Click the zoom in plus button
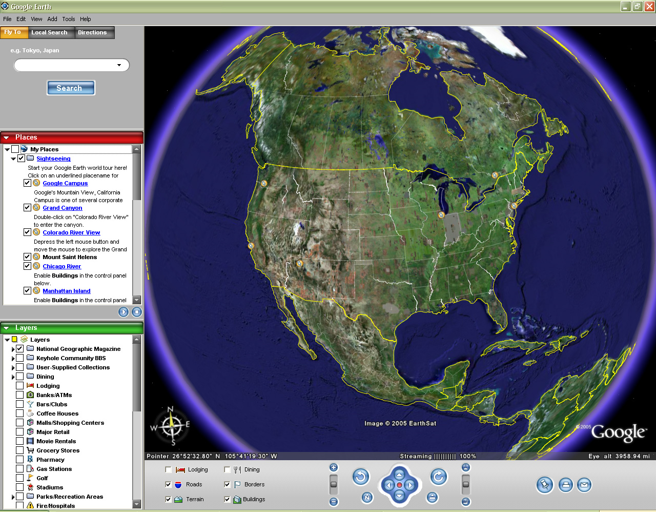The width and height of the screenshot is (656, 512). 334,467
